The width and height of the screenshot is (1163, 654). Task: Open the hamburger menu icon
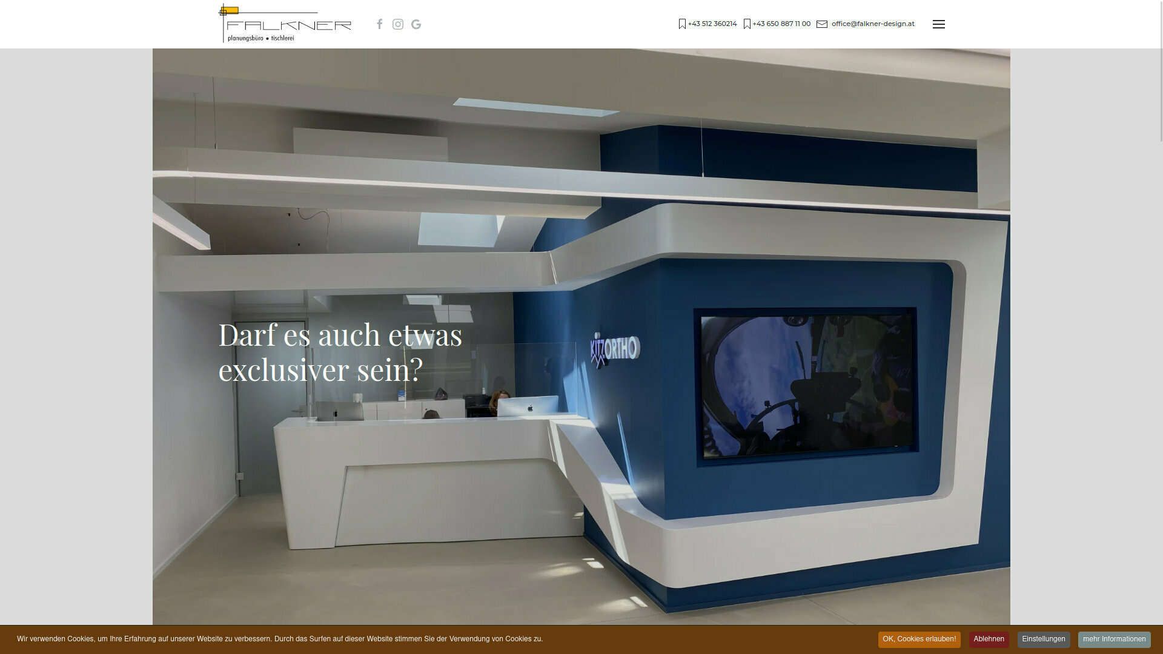(939, 24)
